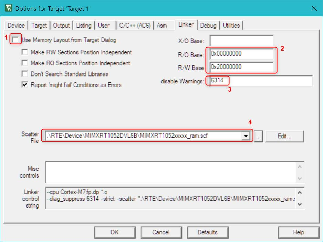
Task: Open the Target tab
Action: click(x=39, y=26)
